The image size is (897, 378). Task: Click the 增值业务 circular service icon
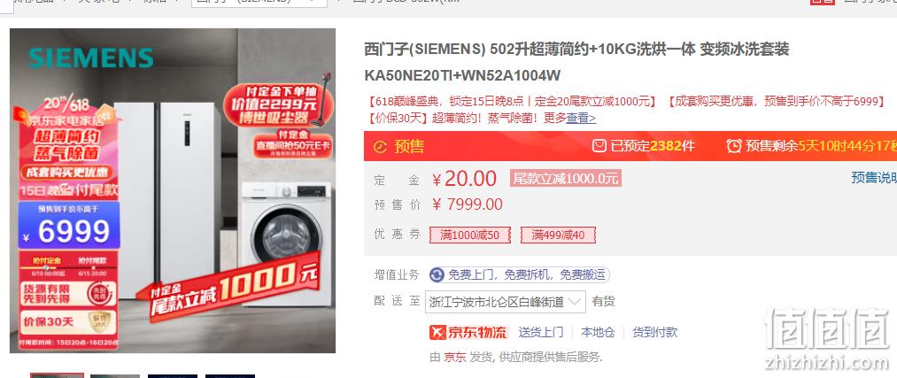pos(437,275)
